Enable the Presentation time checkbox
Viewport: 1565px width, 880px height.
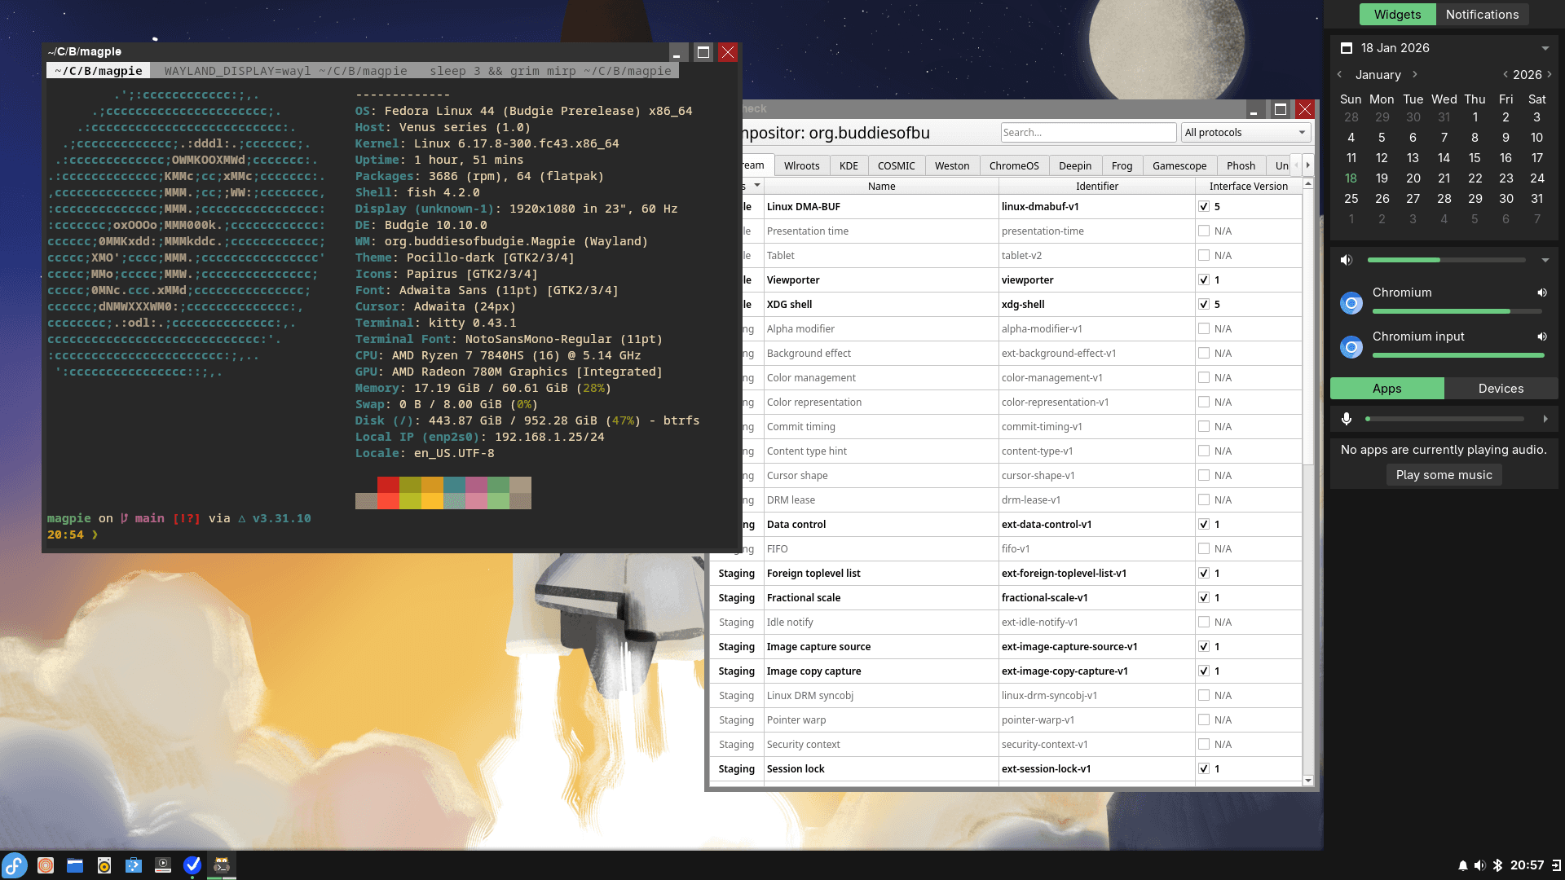[x=1204, y=231]
